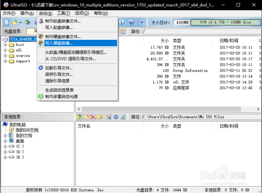Click the refresh page icon in local toolbar
262x193 pixels.
point(123,117)
